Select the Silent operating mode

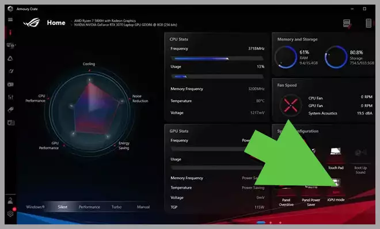point(63,207)
